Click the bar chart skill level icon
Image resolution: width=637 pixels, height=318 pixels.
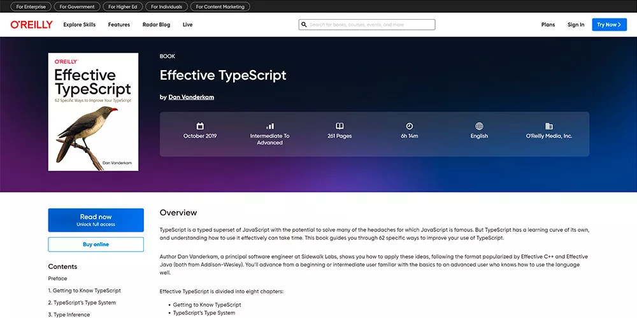click(x=269, y=126)
